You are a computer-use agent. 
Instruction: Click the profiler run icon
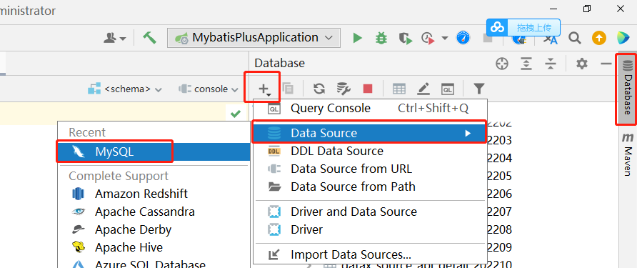pyautogui.click(x=428, y=38)
